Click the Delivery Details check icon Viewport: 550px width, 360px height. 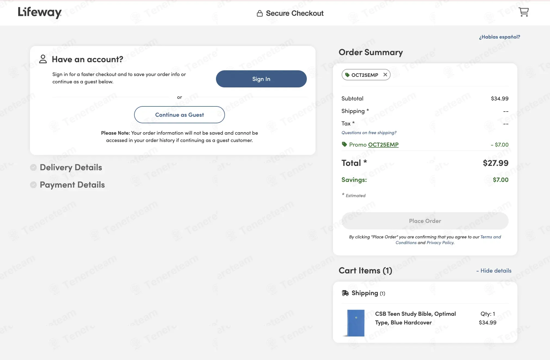point(33,168)
